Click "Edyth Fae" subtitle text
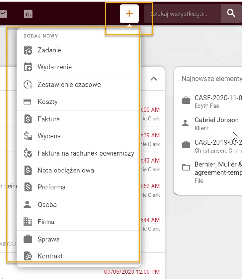 206,106
